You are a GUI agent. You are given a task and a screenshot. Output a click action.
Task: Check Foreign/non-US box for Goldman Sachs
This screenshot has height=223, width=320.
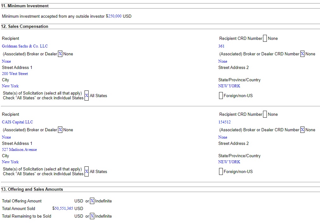[x=221, y=96]
